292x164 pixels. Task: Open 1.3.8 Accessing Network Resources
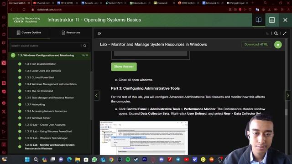tap(46, 111)
